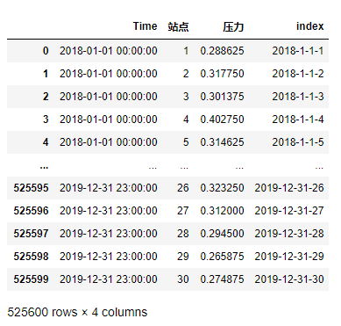
Task: Select row label 525597
Action: 31,234
